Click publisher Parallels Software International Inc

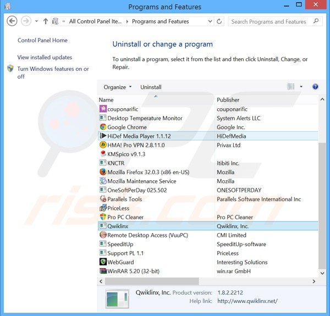[259, 199]
